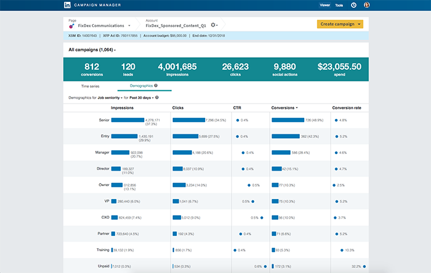Click the LinkedIn logo icon

pos(67,5)
